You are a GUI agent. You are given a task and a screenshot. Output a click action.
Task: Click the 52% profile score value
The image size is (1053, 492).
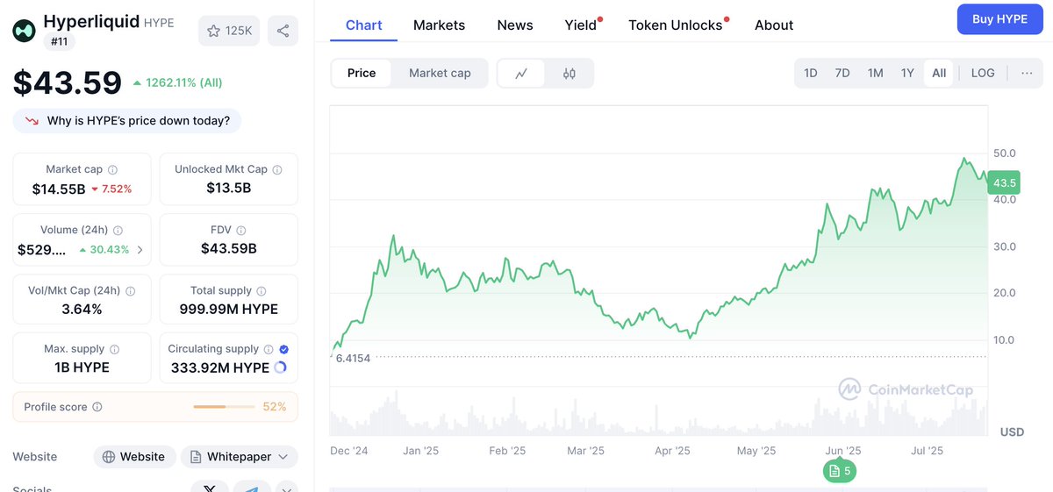[x=275, y=407]
